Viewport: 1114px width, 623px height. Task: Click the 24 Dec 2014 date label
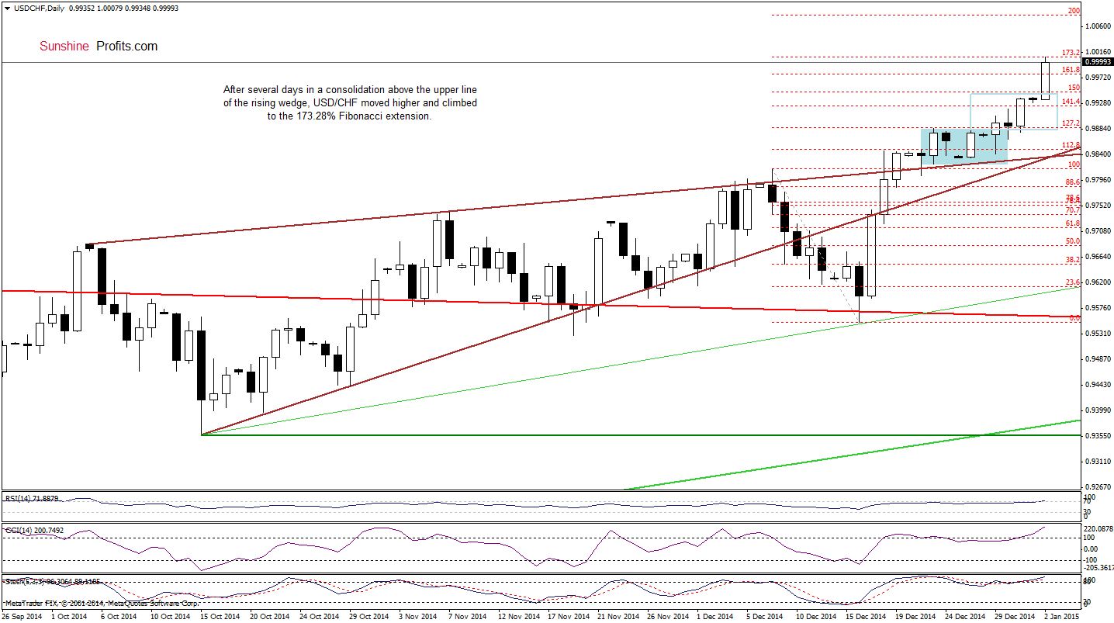(x=967, y=616)
